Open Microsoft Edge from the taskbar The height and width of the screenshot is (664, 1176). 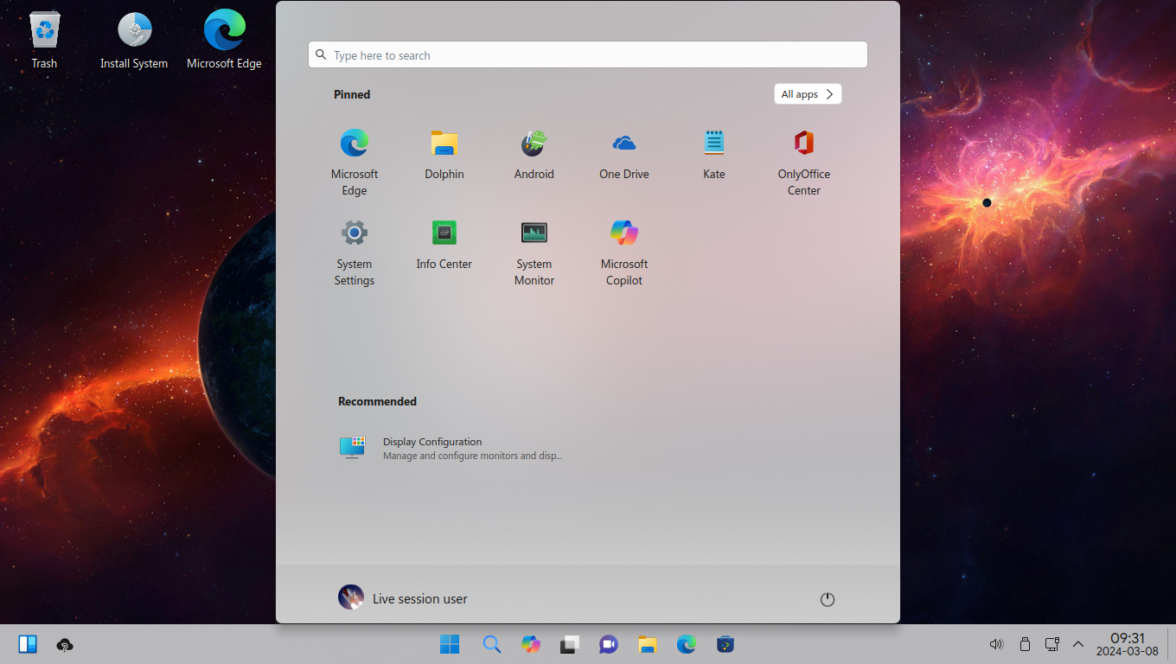tap(687, 644)
